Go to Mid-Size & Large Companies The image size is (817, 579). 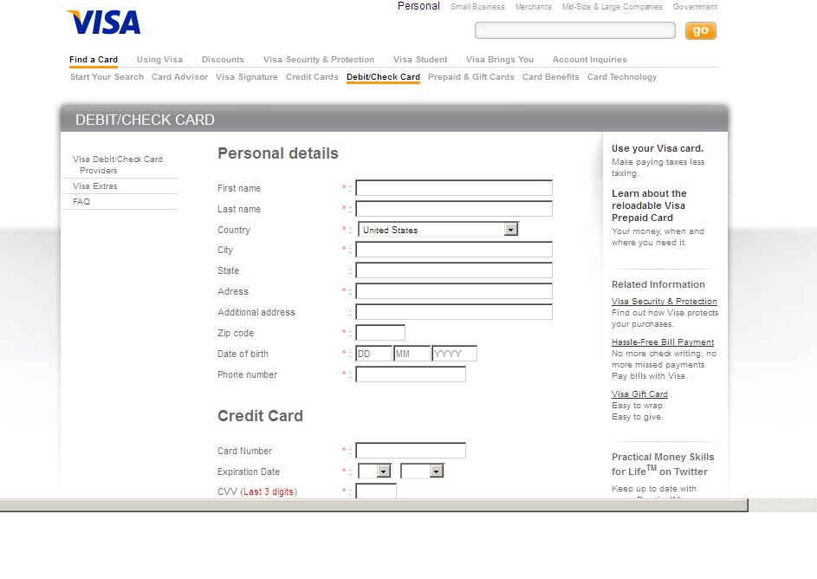point(613,7)
